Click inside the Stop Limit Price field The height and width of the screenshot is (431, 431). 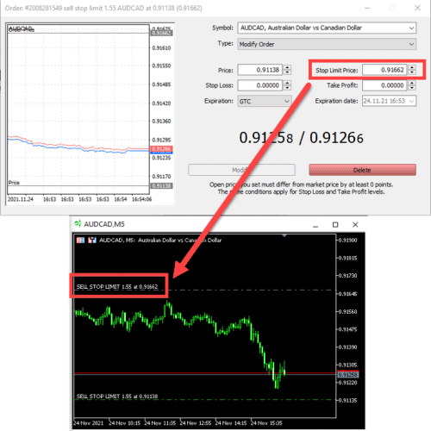(x=384, y=70)
